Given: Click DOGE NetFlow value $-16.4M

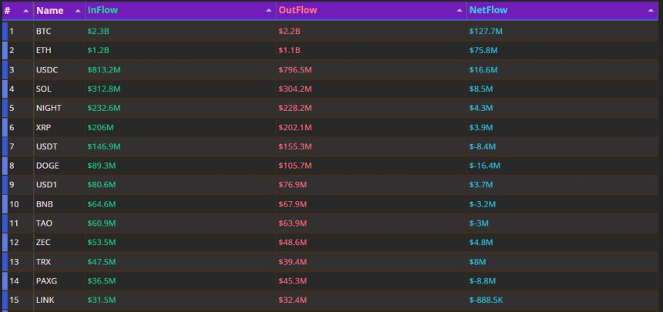Looking at the screenshot, I should point(484,166).
